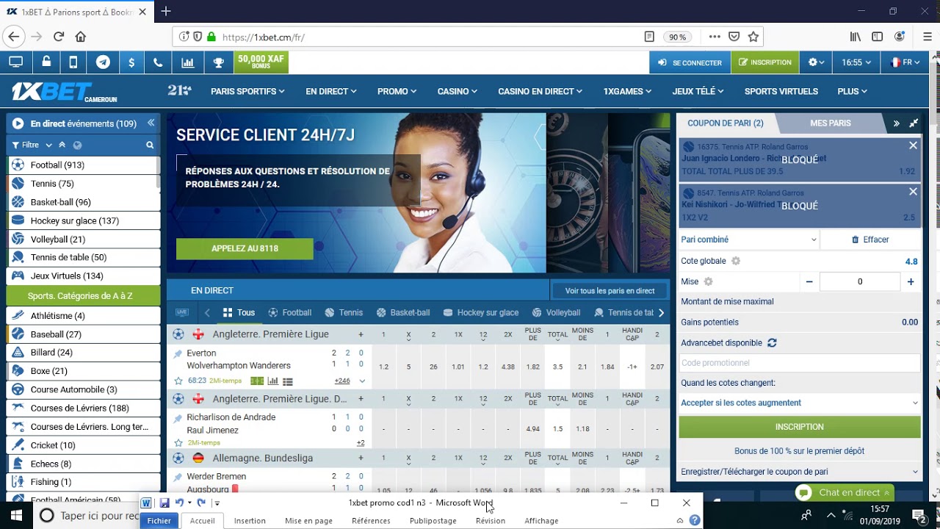The height and width of the screenshot is (529, 940).
Task: Open the FR language dropdown
Action: coord(905,62)
